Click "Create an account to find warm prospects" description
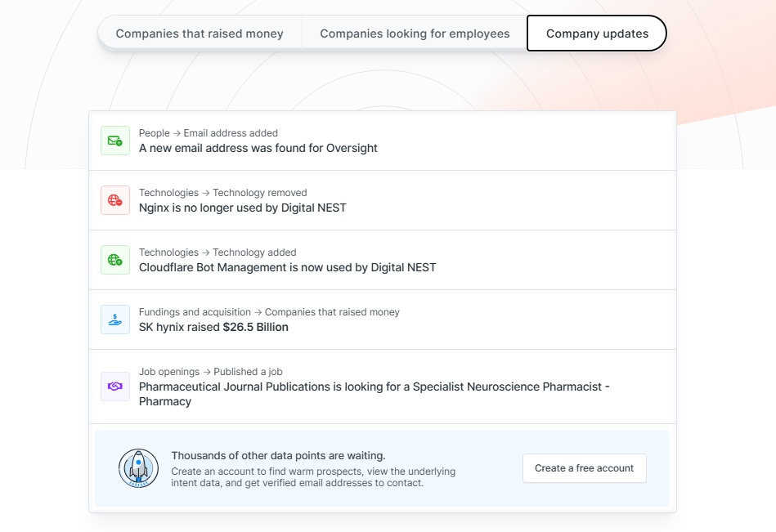Viewport: 776px width, 532px height. point(313,477)
